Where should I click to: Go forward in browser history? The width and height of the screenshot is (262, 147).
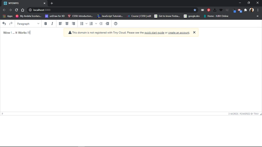tap(10, 10)
